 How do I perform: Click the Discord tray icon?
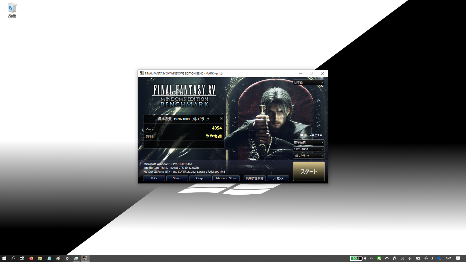point(387,258)
